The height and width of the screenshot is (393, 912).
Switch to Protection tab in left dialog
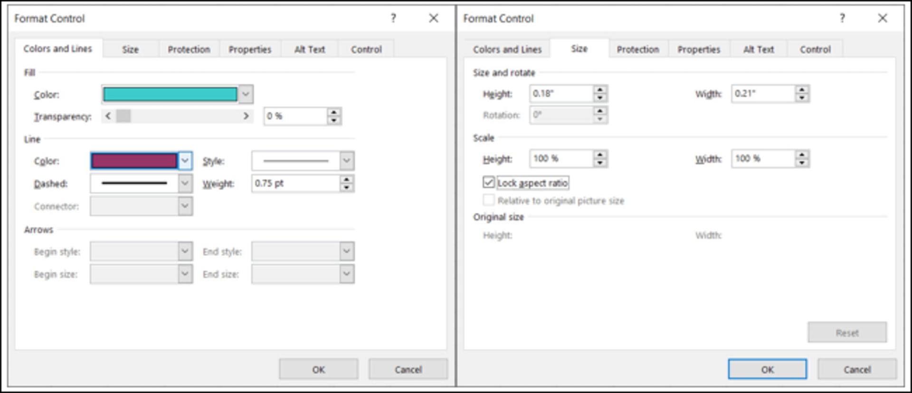(x=189, y=49)
